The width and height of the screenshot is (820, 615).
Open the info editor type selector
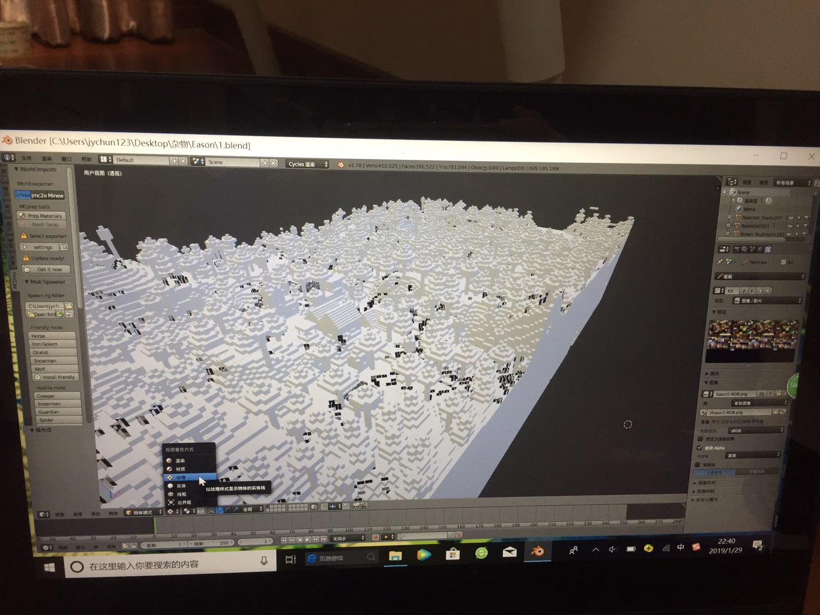pyautogui.click(x=9, y=157)
